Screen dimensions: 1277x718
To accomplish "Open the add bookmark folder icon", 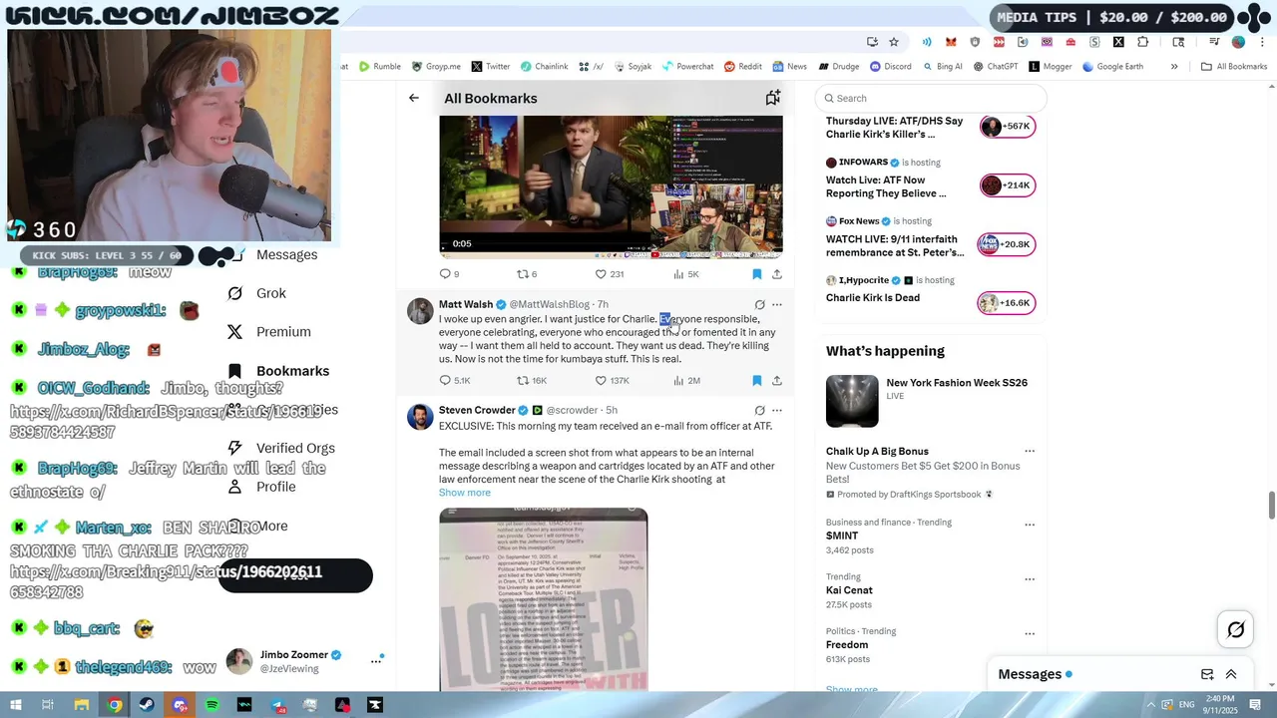I will pos(772,98).
